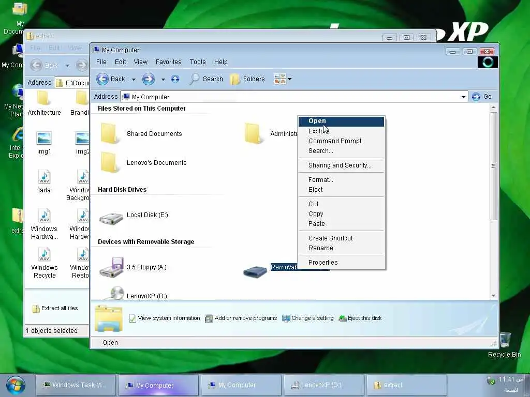
Task: Expand the Address bar dropdown
Action: click(463, 97)
